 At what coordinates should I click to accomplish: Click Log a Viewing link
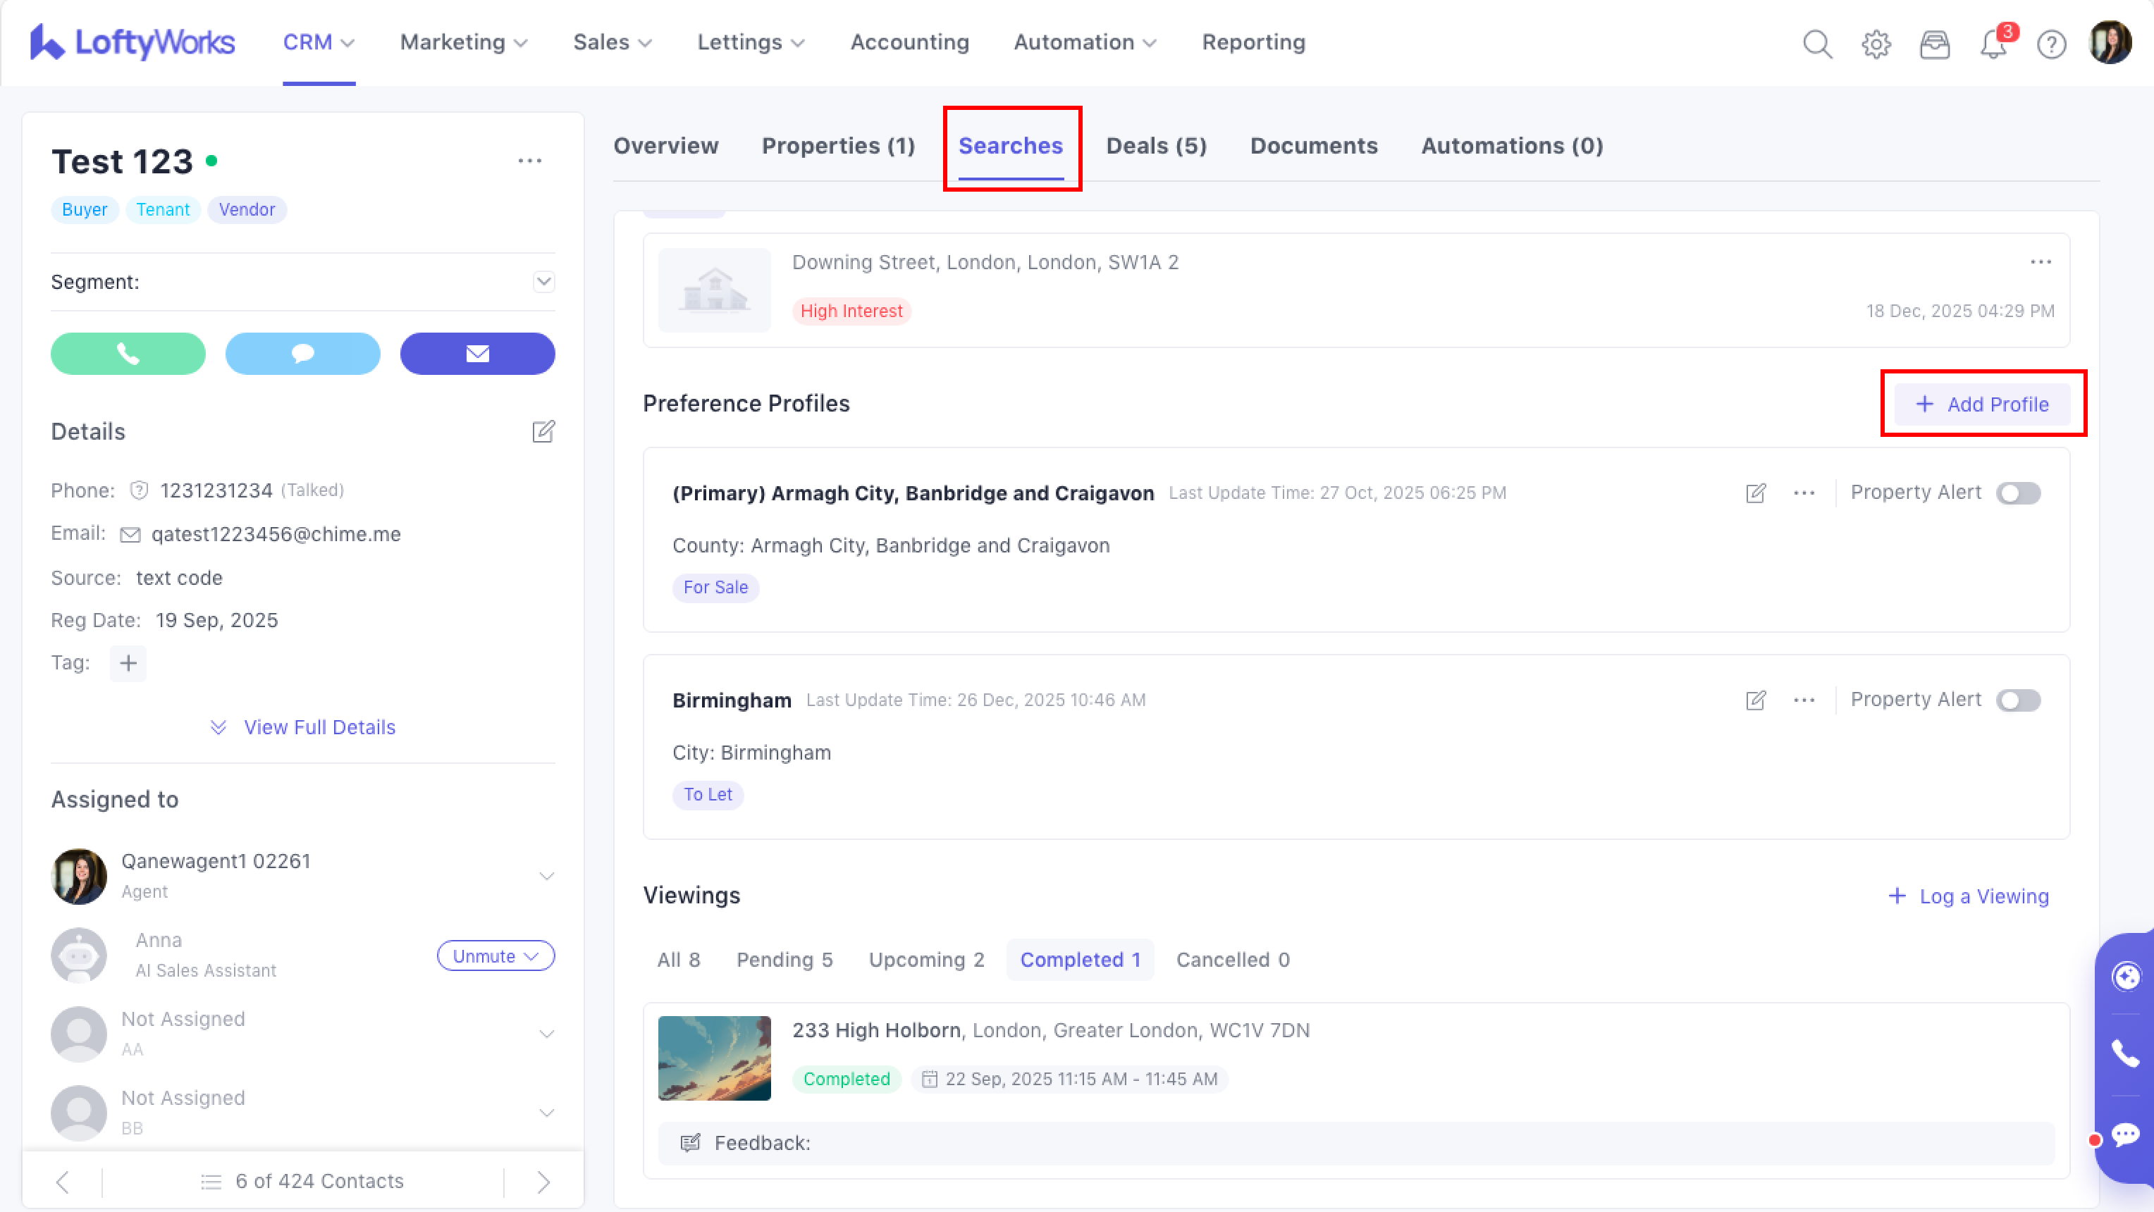pos(1969,896)
